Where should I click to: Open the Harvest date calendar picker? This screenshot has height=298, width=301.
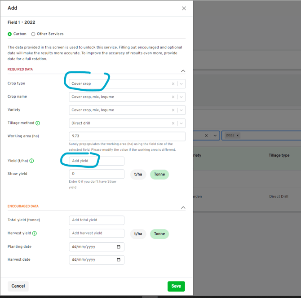[x=119, y=260]
